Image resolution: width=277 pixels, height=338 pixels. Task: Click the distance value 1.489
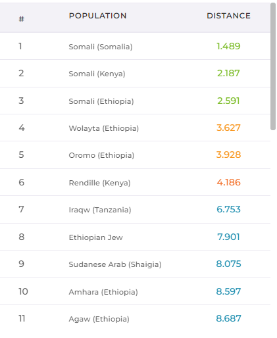(x=228, y=46)
